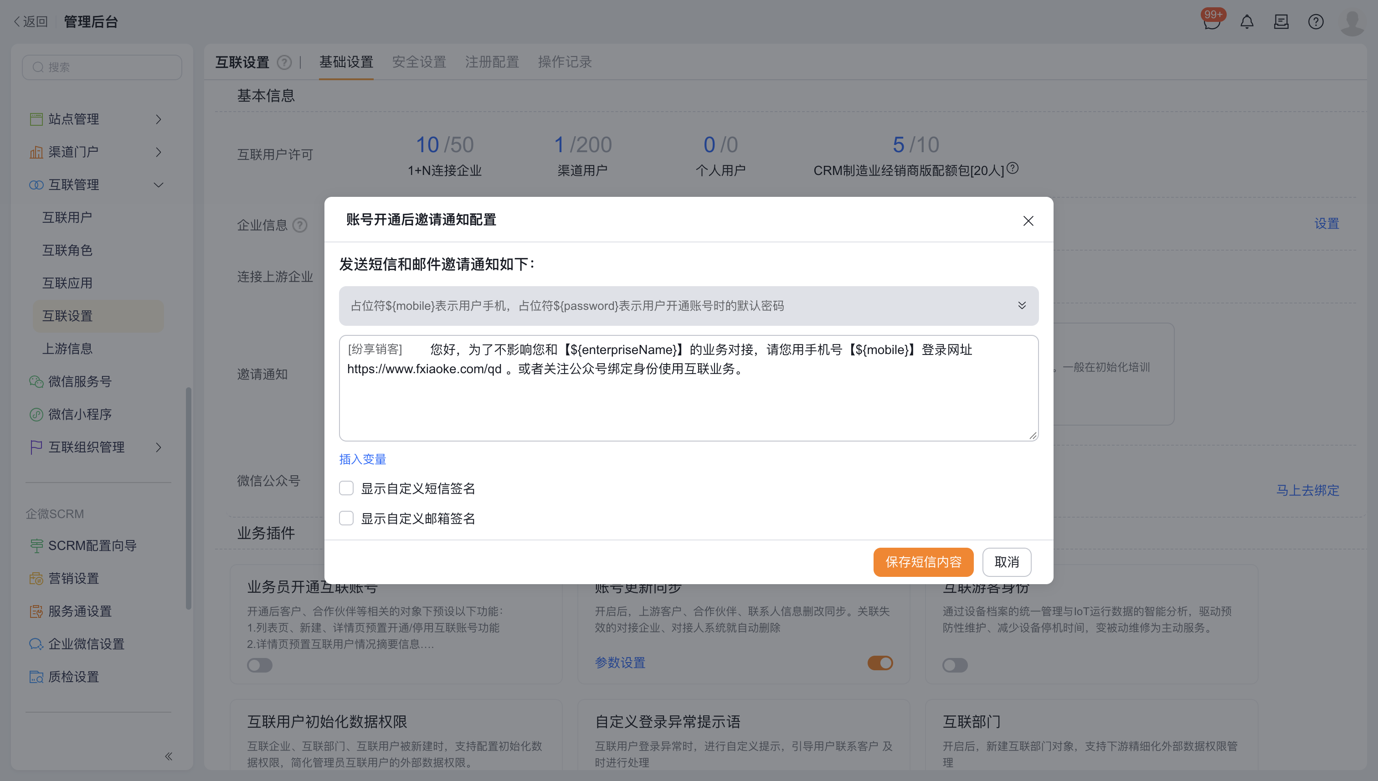The height and width of the screenshot is (781, 1378).
Task: Go back with 返回 button
Action: click(31, 21)
